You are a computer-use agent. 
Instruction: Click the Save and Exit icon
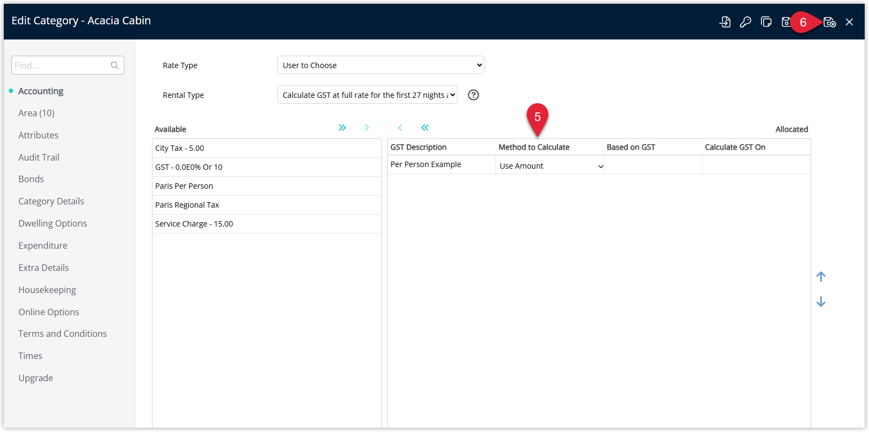[830, 22]
